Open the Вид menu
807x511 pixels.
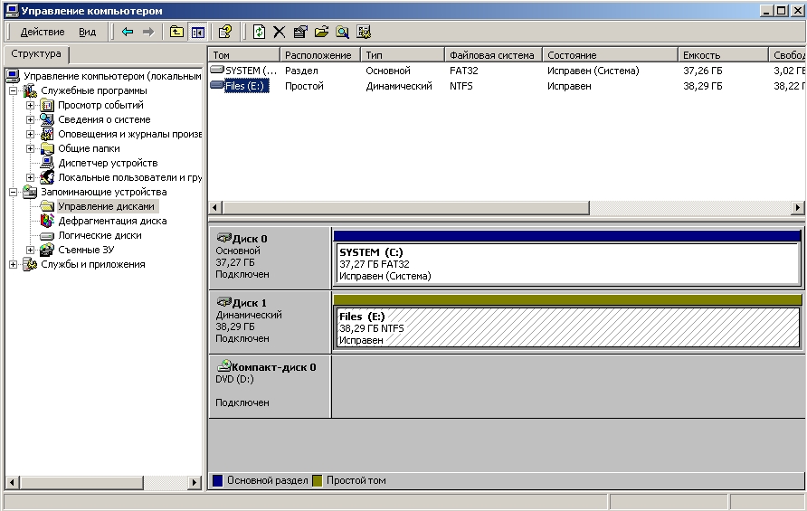(x=87, y=32)
